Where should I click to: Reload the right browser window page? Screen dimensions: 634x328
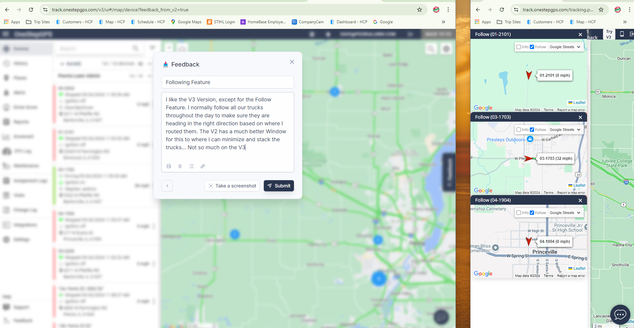click(x=502, y=10)
